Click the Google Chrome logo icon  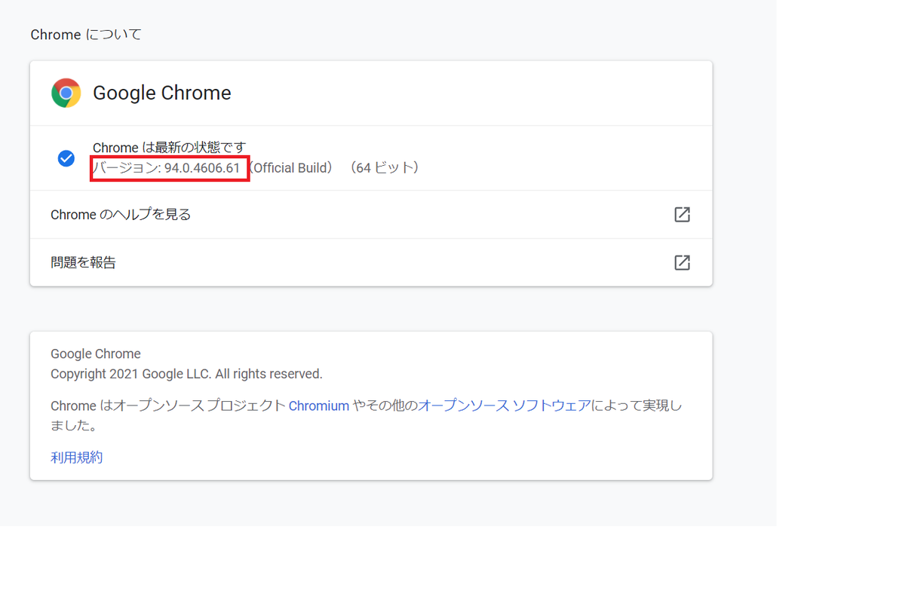pyautogui.click(x=66, y=93)
